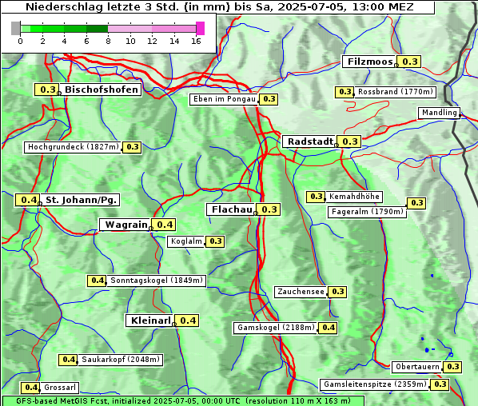Screen dimensions: 478x406
Task: Click the Flachau place label
Action: click(x=232, y=209)
